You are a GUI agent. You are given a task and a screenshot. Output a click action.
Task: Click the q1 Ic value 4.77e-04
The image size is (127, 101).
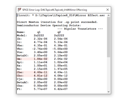click(x=40, y=42)
